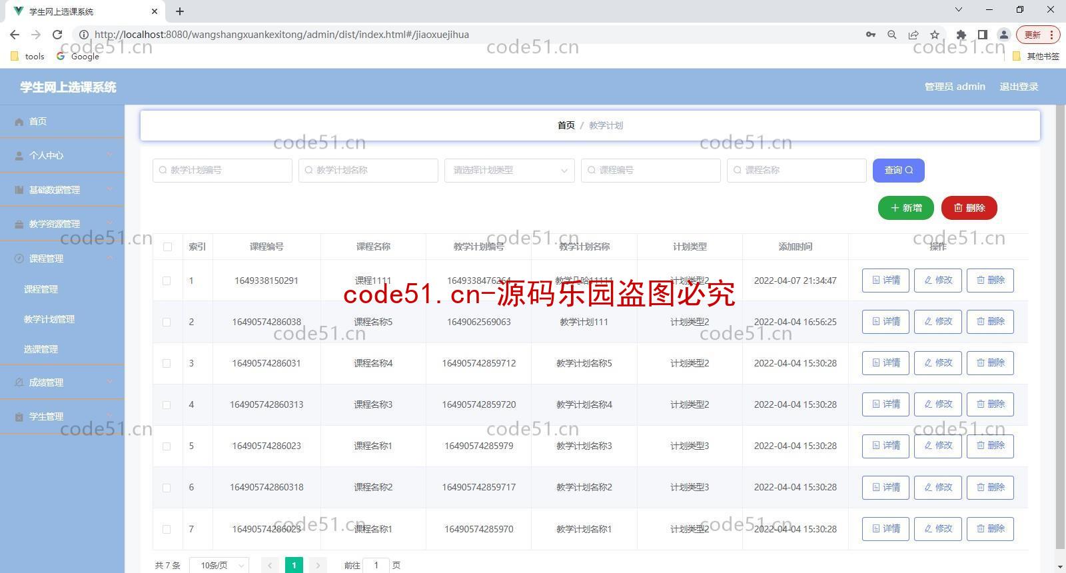Click cell 1649062569063 in row 2

coord(478,322)
